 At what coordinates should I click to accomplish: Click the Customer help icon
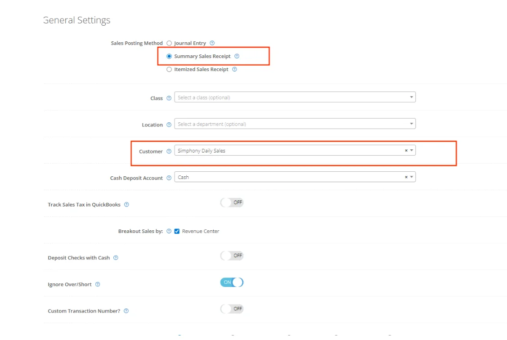(x=169, y=152)
